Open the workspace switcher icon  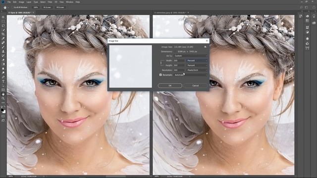pos(307,7)
